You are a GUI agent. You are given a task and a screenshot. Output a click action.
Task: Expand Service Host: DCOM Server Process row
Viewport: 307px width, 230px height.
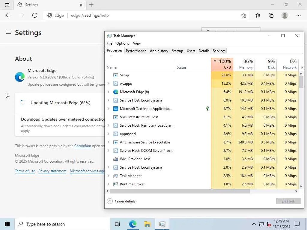point(109,151)
